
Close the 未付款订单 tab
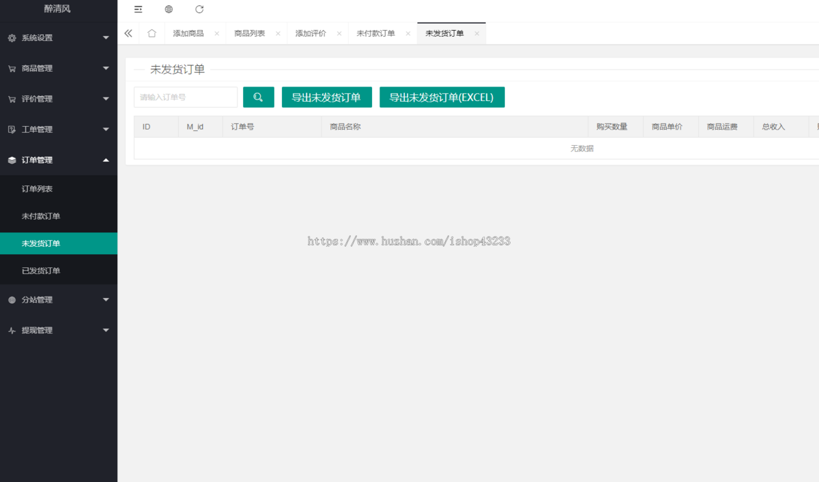coord(408,33)
